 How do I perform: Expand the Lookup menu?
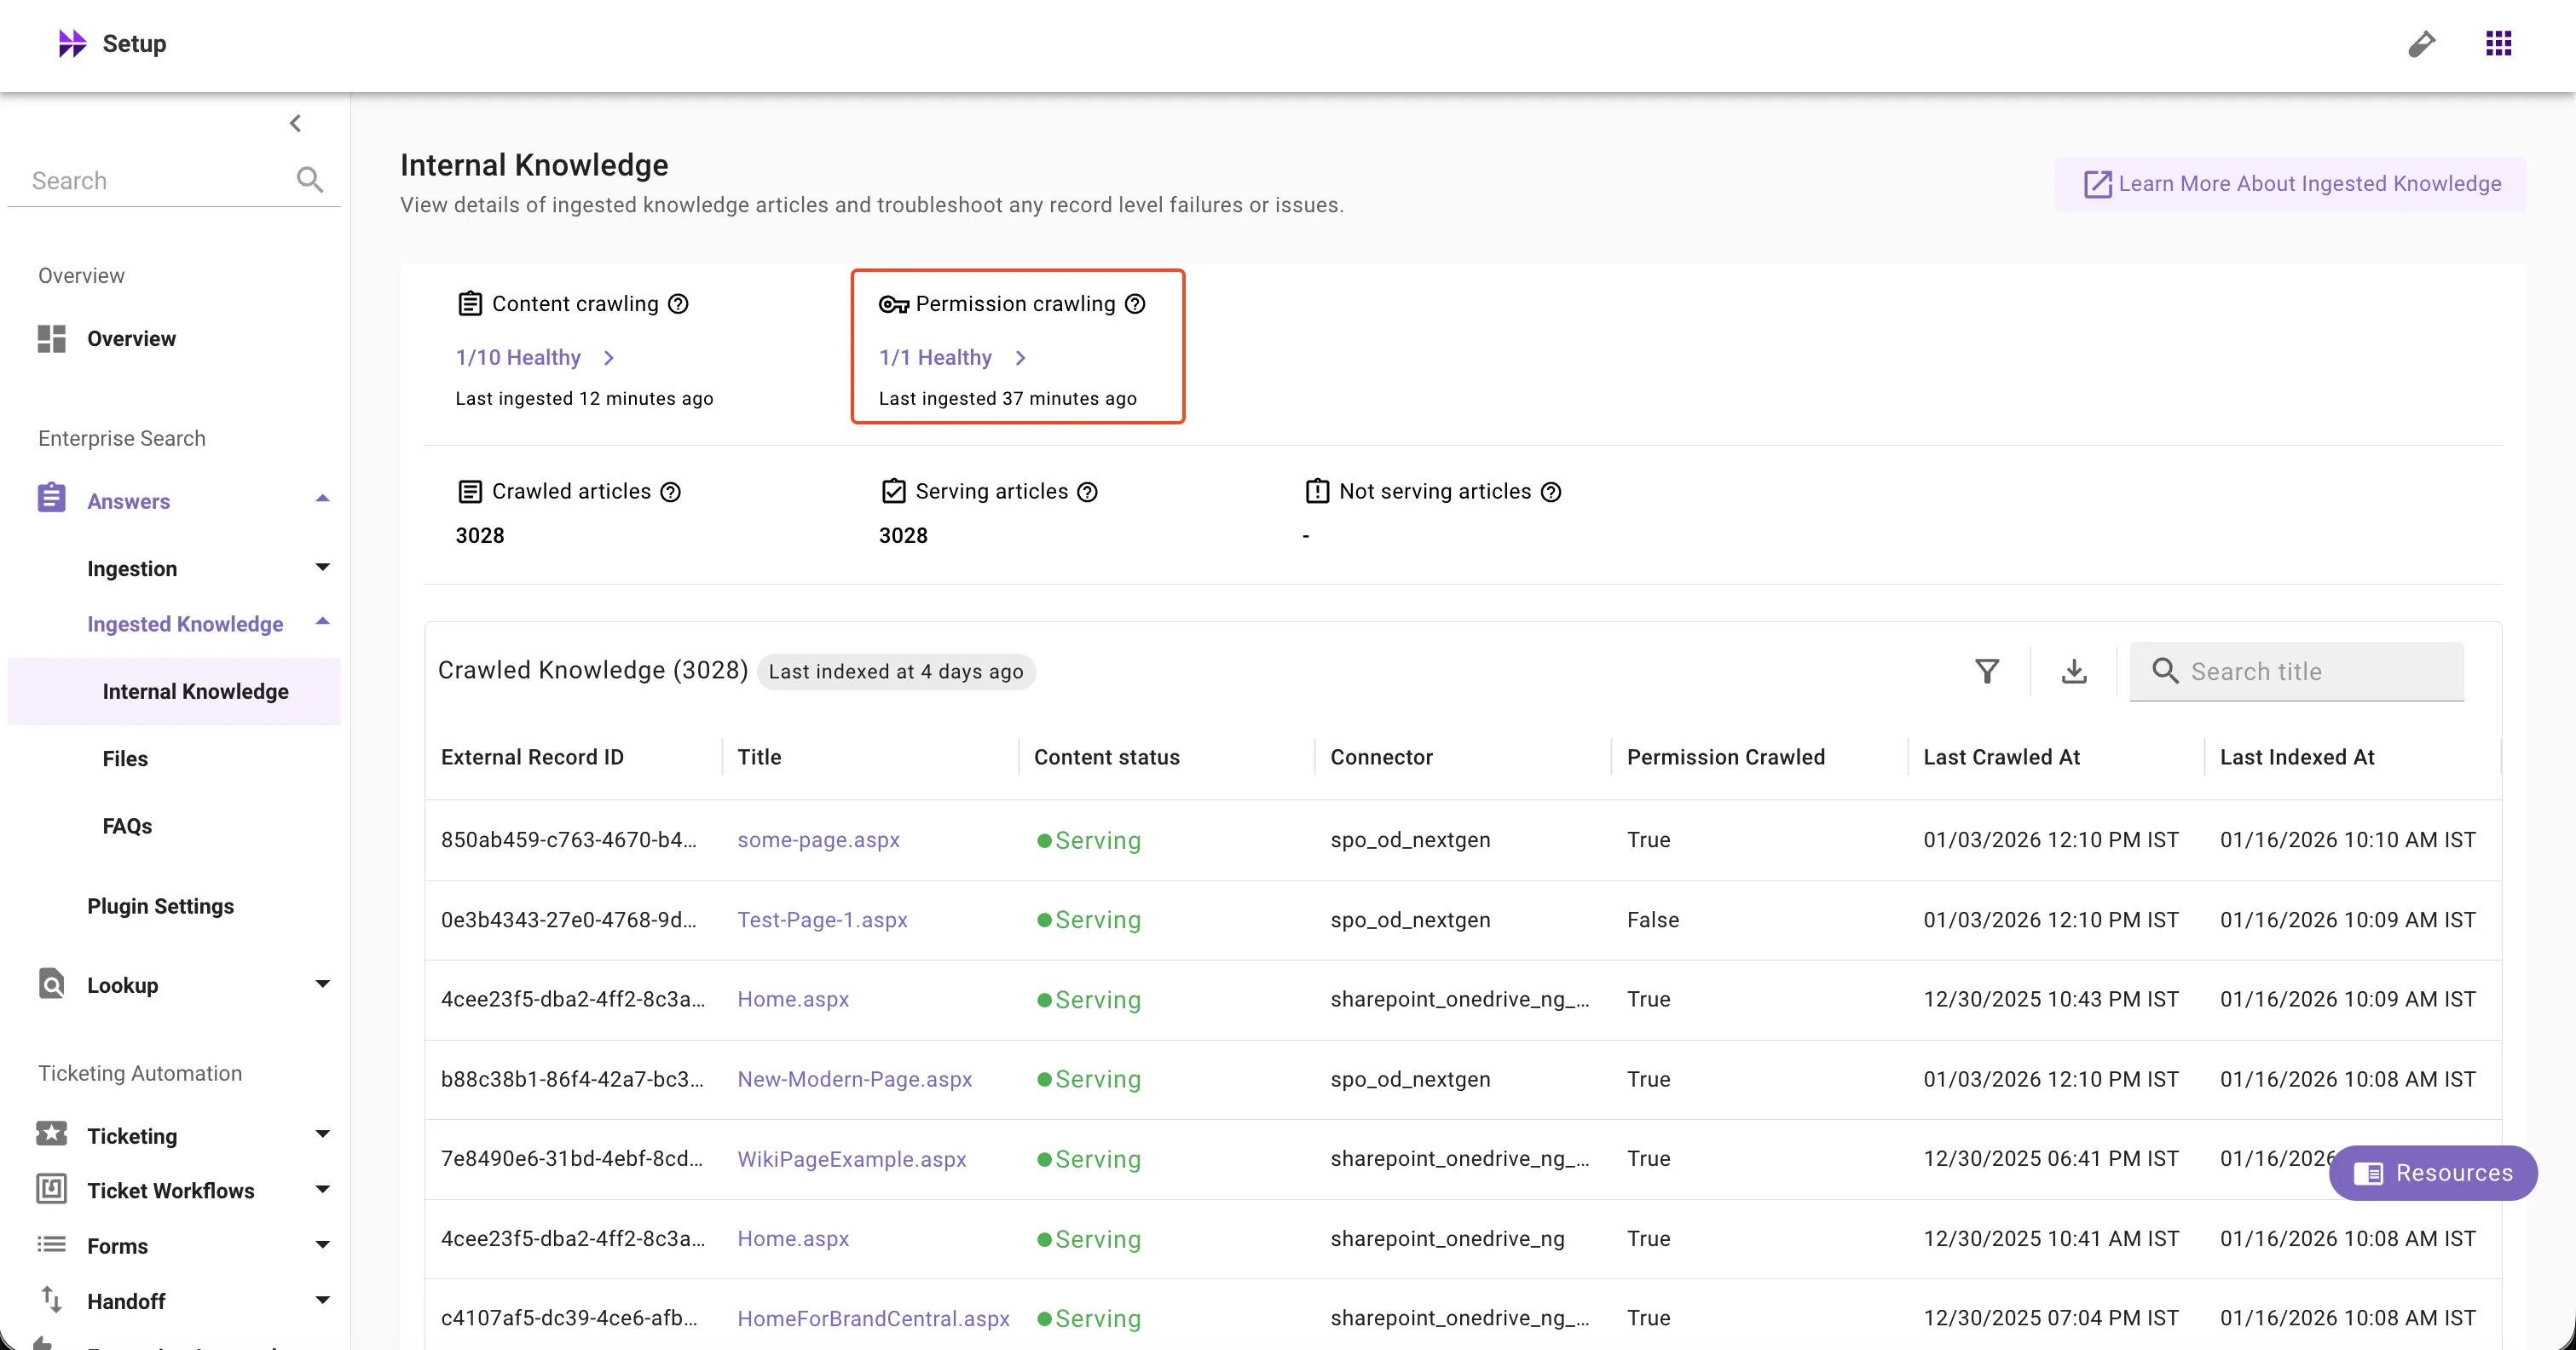coord(322,985)
